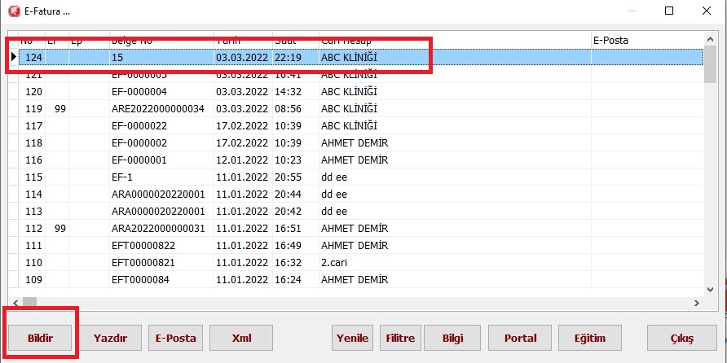Image resolution: width=727 pixels, height=363 pixels.
Task: Open the Portal button
Action: 520,338
